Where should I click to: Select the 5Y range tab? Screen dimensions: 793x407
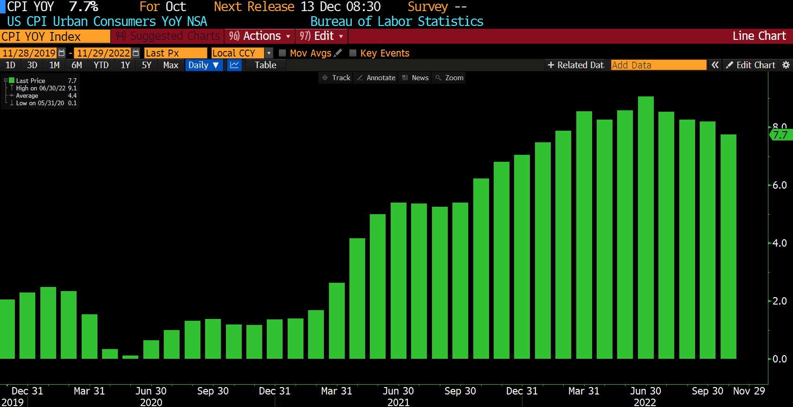coord(147,65)
